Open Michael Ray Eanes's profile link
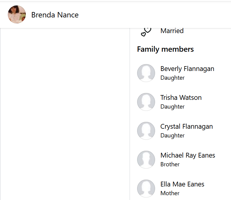This screenshot has width=231, height=200. [188, 155]
